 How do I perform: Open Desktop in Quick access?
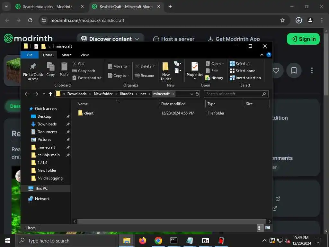tap(44, 116)
